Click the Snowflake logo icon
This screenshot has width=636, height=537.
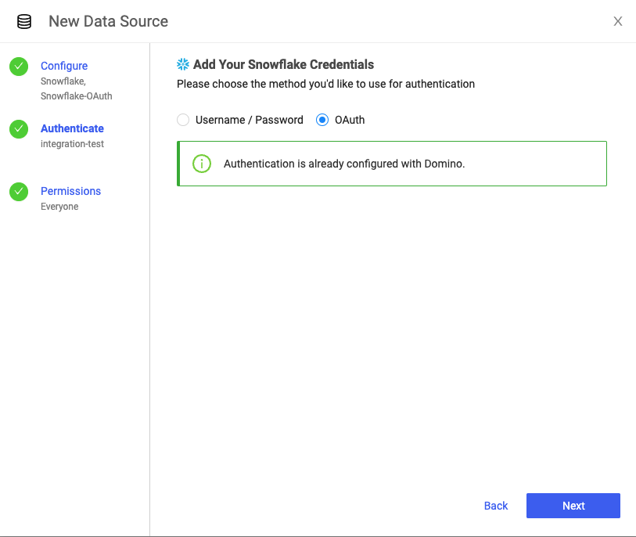point(183,64)
